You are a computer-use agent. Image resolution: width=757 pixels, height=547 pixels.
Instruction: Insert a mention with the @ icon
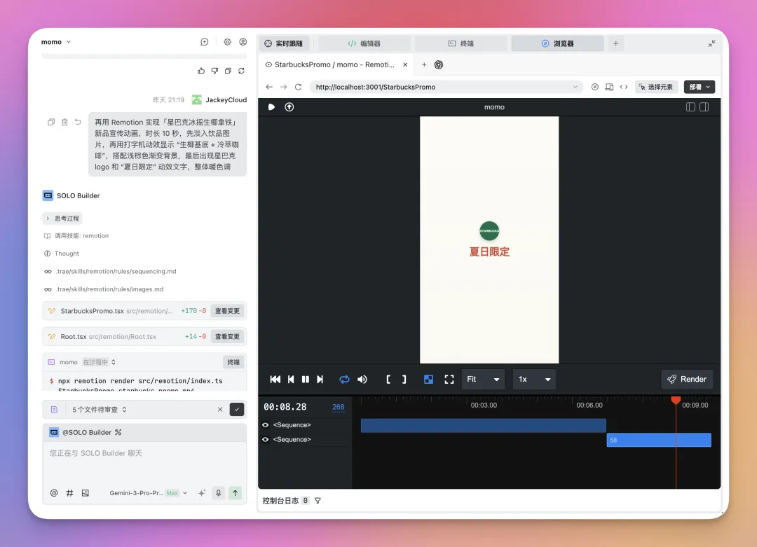tap(54, 493)
